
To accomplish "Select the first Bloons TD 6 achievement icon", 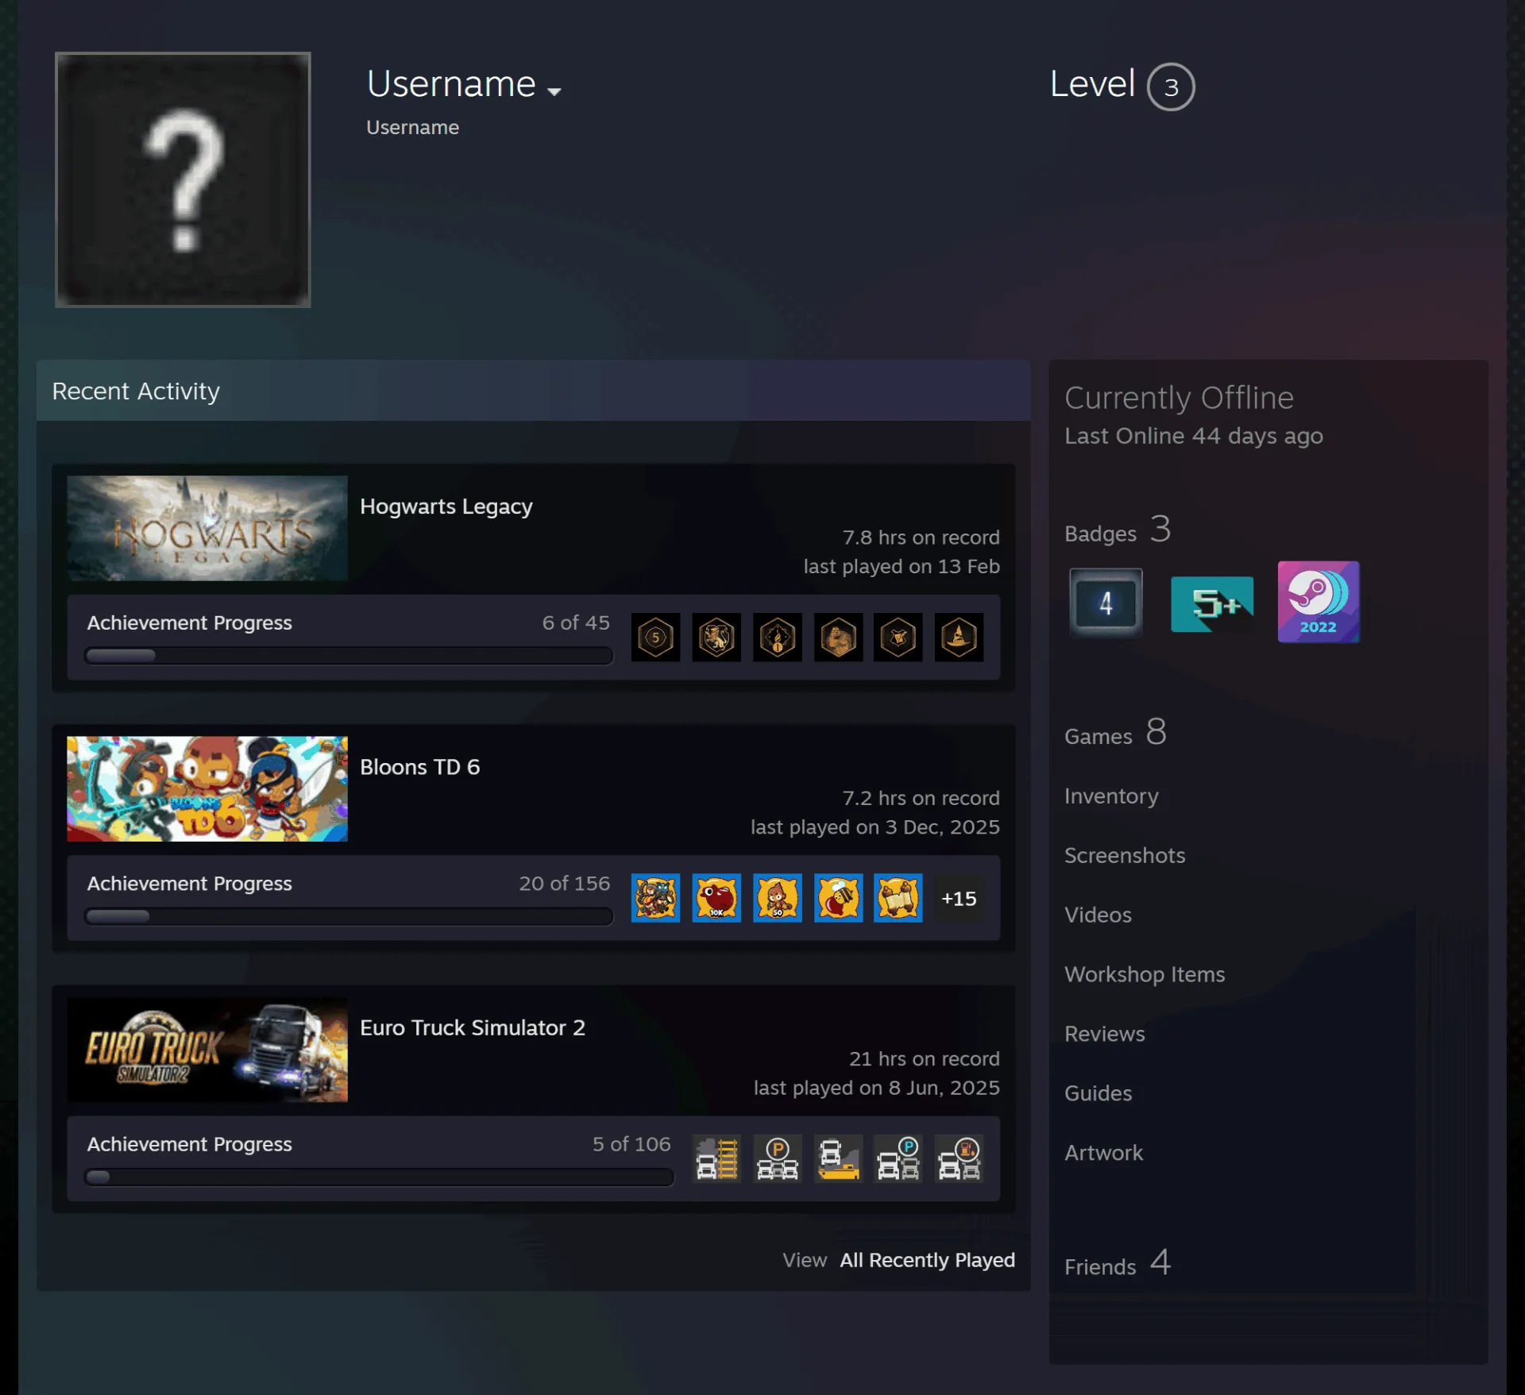I will click(x=655, y=898).
